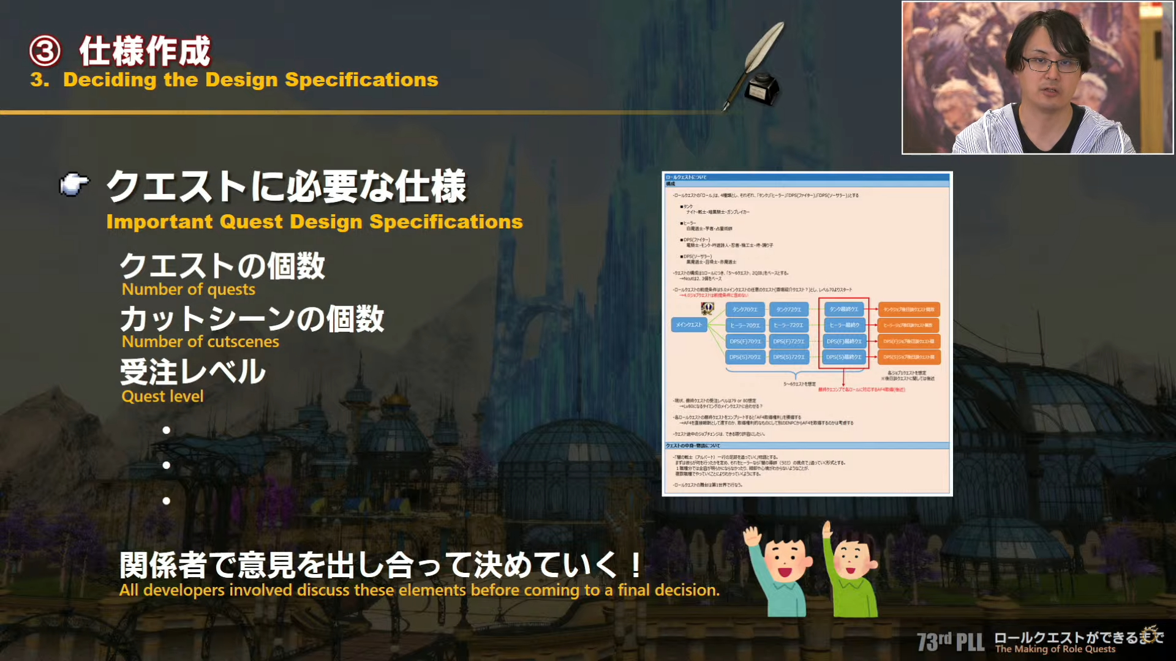Click the DPS(S)最終クエ box in red frame
Screen dimensions: 1176x661
843,357
